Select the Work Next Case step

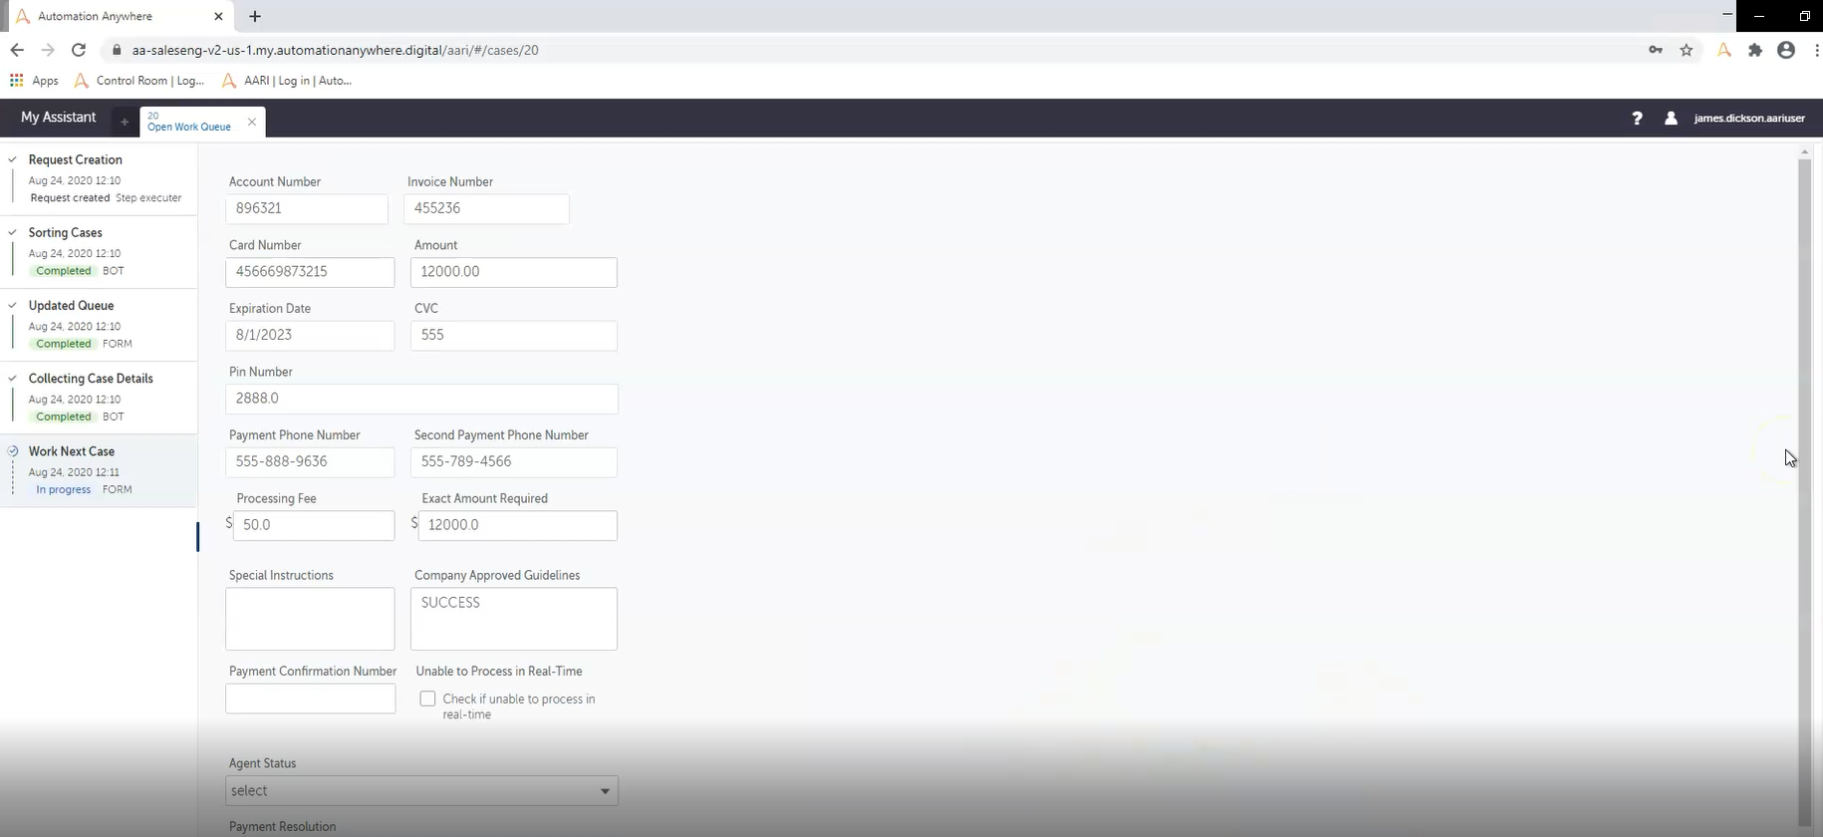click(99, 470)
